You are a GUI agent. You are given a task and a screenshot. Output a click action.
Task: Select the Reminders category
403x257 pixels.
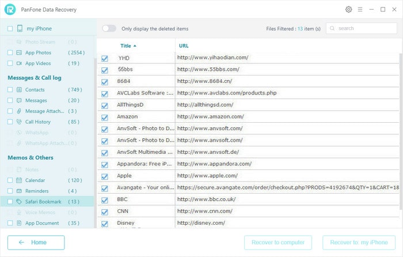(37, 191)
